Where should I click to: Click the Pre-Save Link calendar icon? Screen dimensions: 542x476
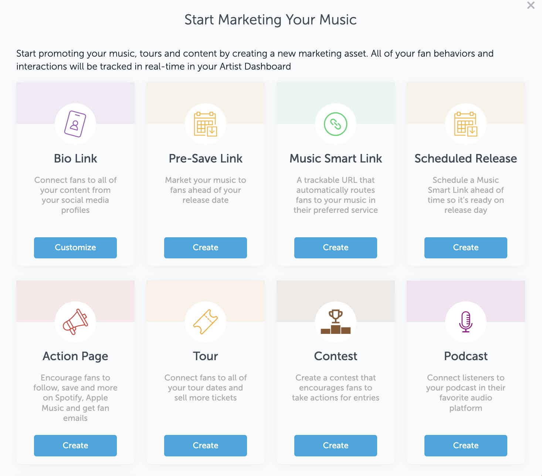[x=206, y=124]
